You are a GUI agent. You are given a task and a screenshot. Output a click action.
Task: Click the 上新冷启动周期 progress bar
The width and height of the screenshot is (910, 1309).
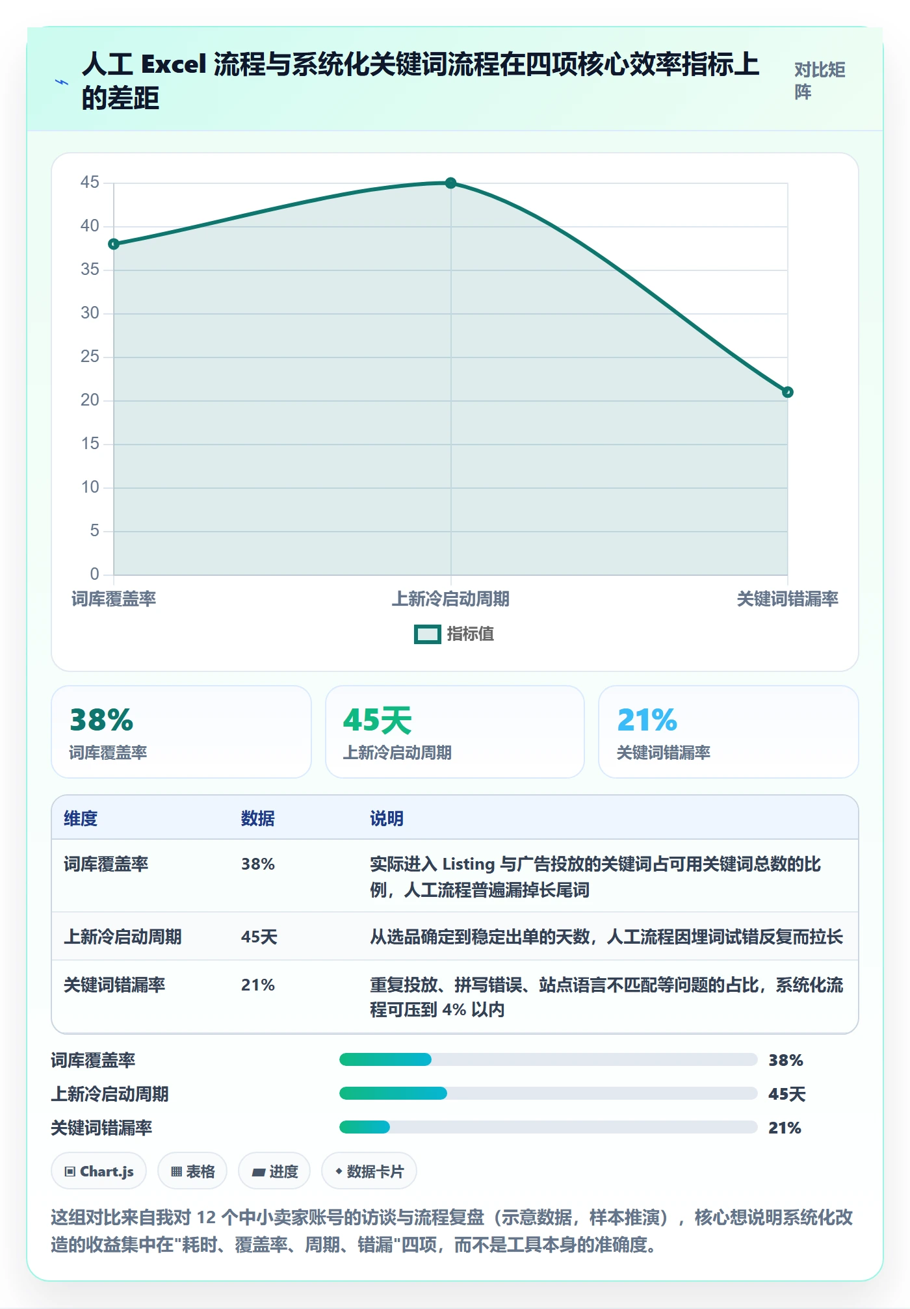[549, 1094]
